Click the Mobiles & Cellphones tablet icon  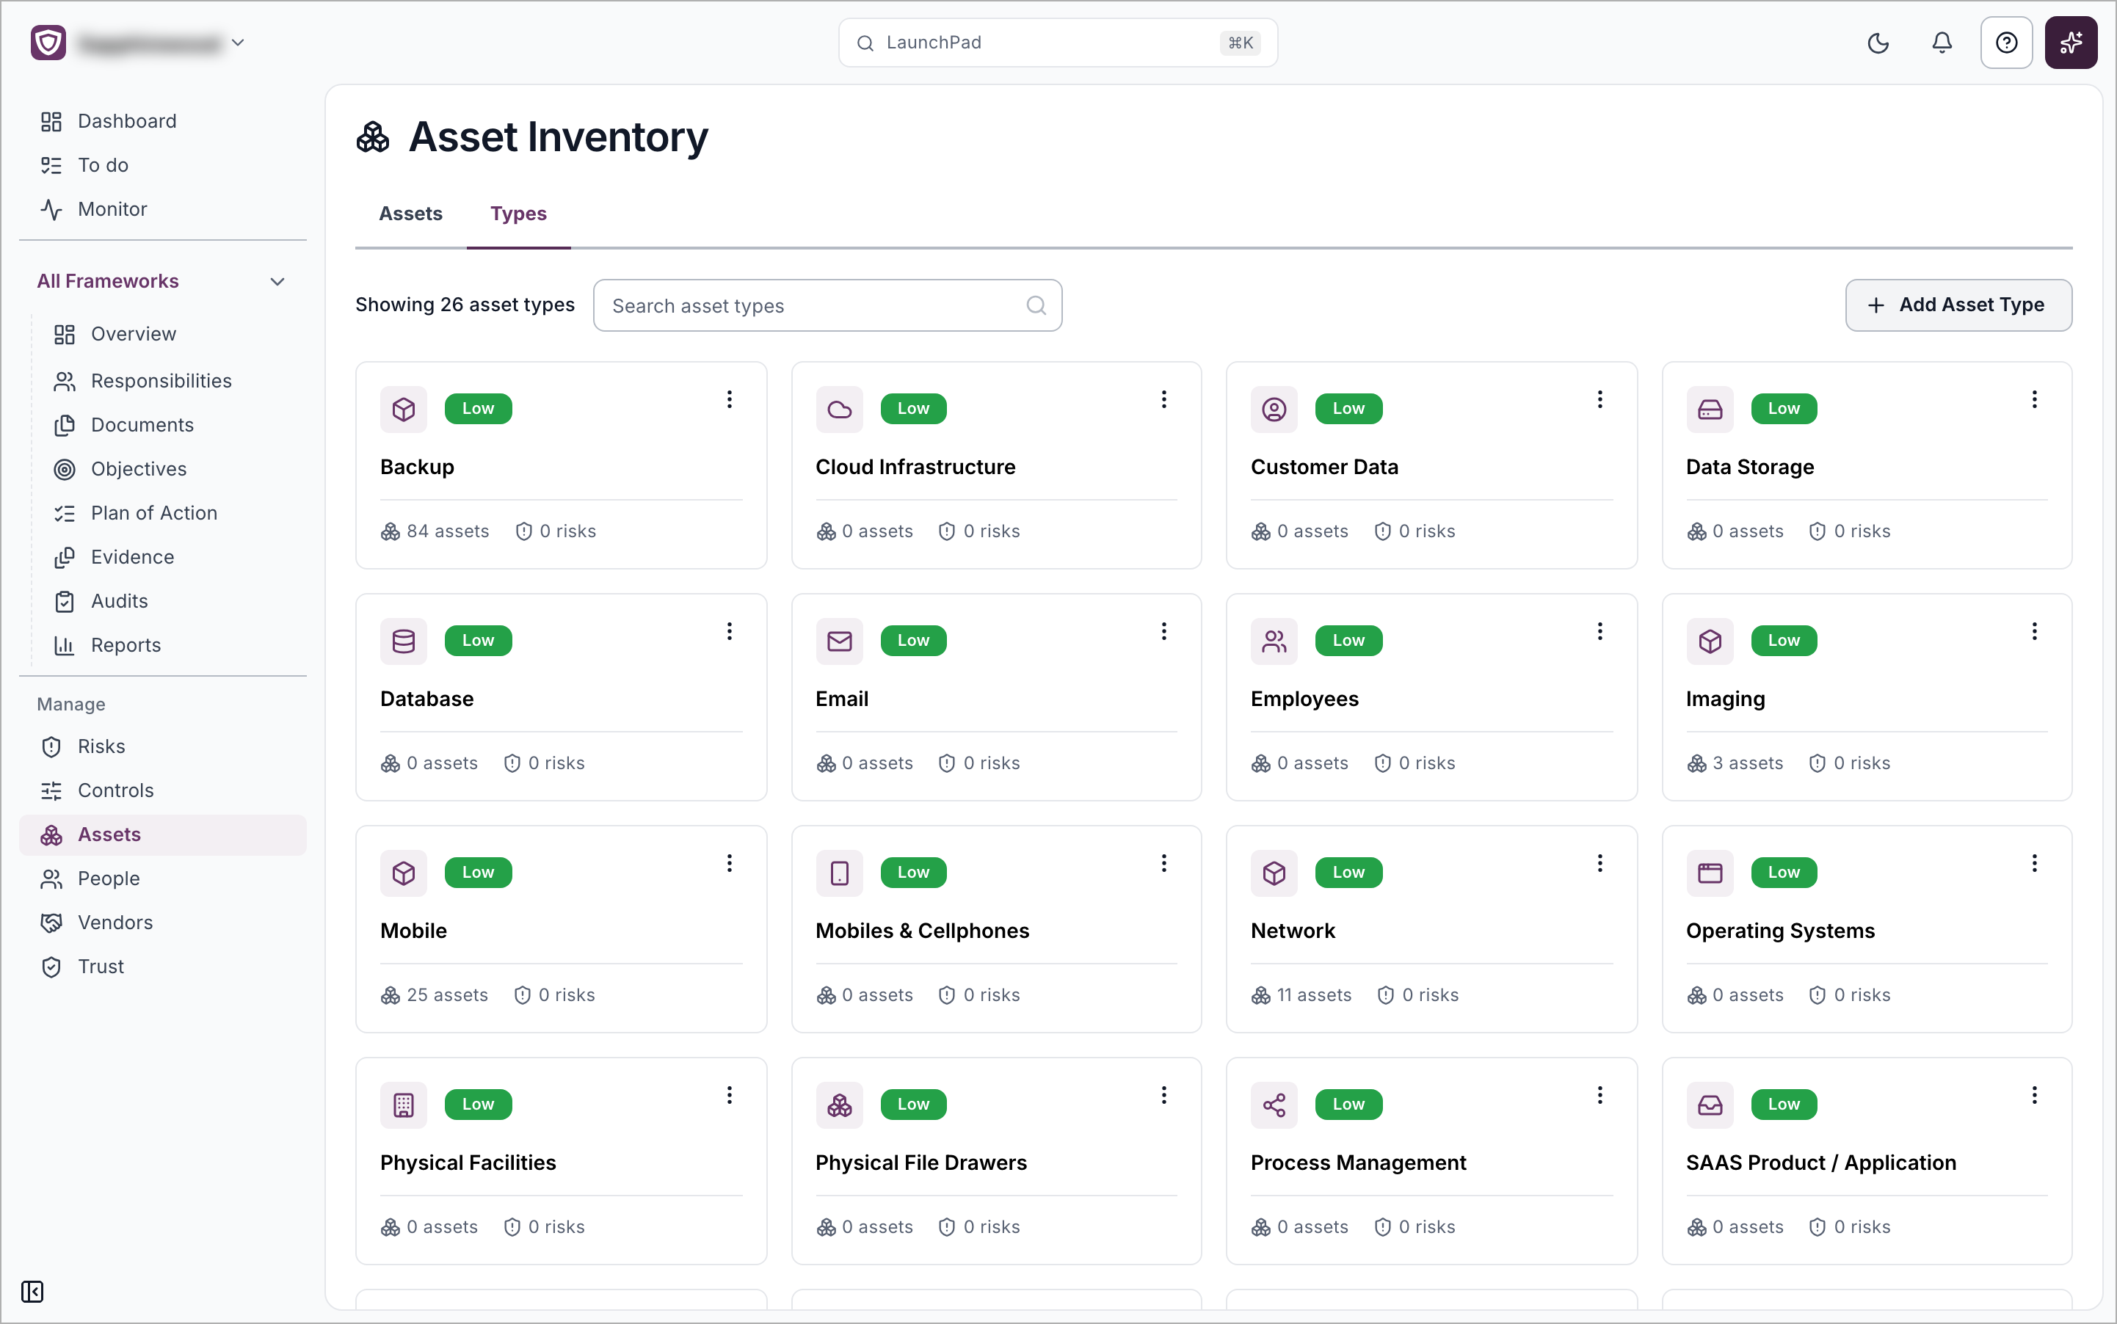tap(839, 873)
